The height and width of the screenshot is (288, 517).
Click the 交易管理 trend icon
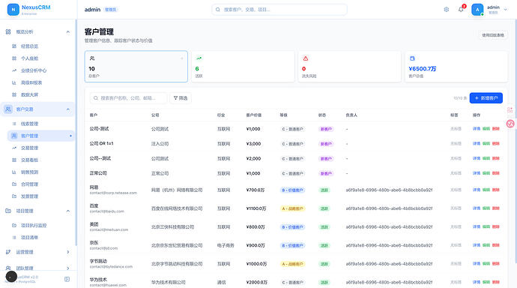pos(14,148)
